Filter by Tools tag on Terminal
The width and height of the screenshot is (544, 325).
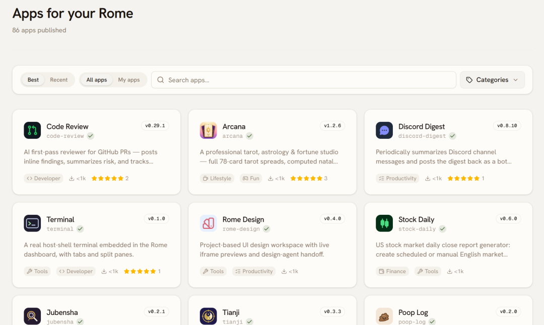(37, 271)
